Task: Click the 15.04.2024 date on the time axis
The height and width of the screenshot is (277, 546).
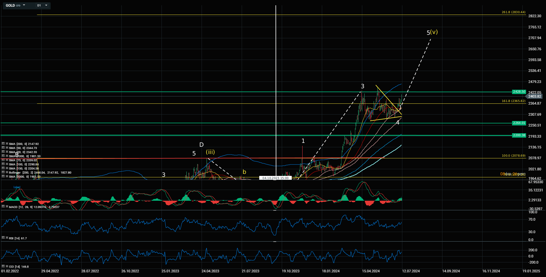Action: click(x=371, y=271)
